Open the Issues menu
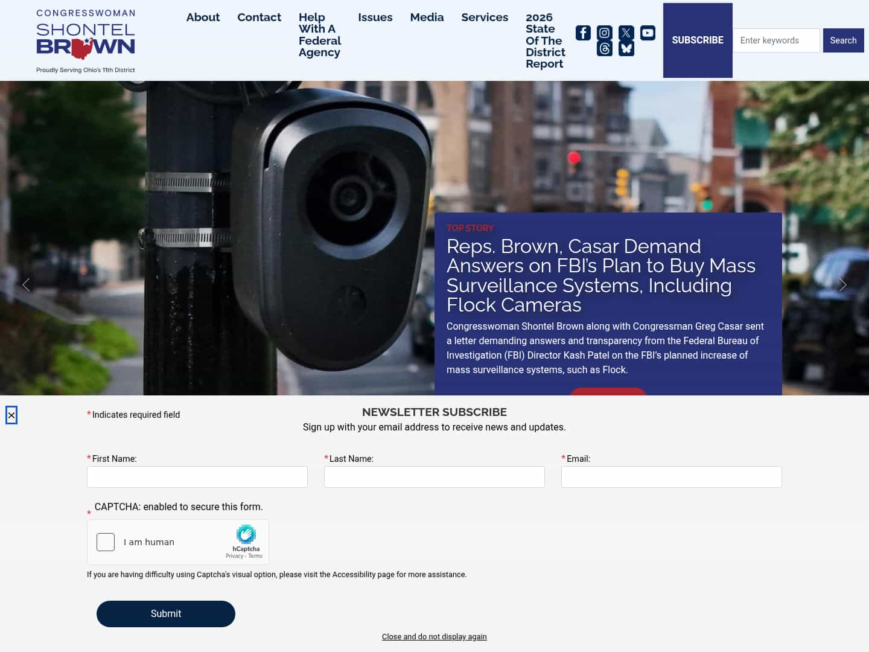The height and width of the screenshot is (652, 869). pos(375,18)
